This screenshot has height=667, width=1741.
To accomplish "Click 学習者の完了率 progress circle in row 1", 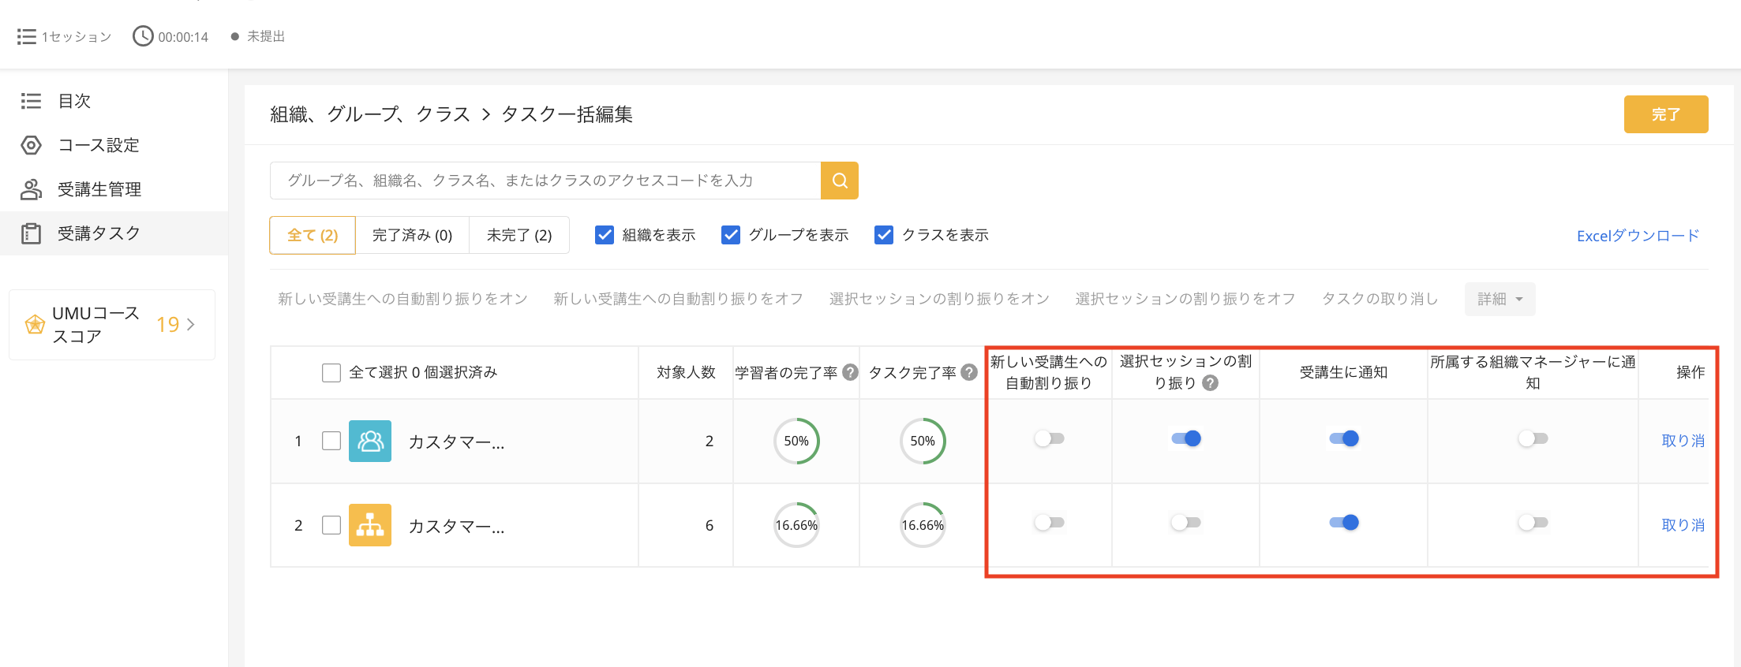I will point(796,441).
